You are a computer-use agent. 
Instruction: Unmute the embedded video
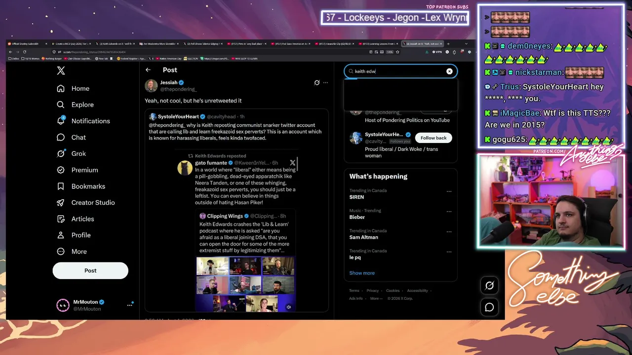[289, 307]
